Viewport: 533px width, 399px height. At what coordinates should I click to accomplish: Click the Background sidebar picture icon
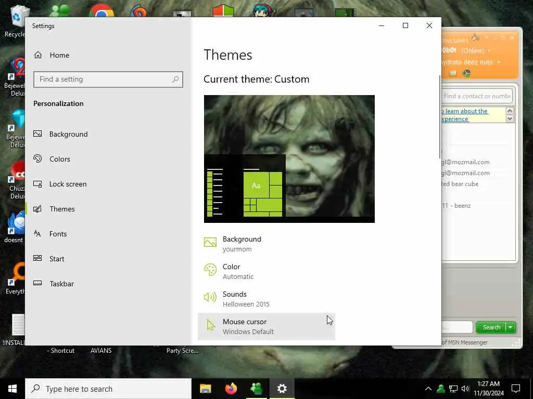(x=37, y=134)
